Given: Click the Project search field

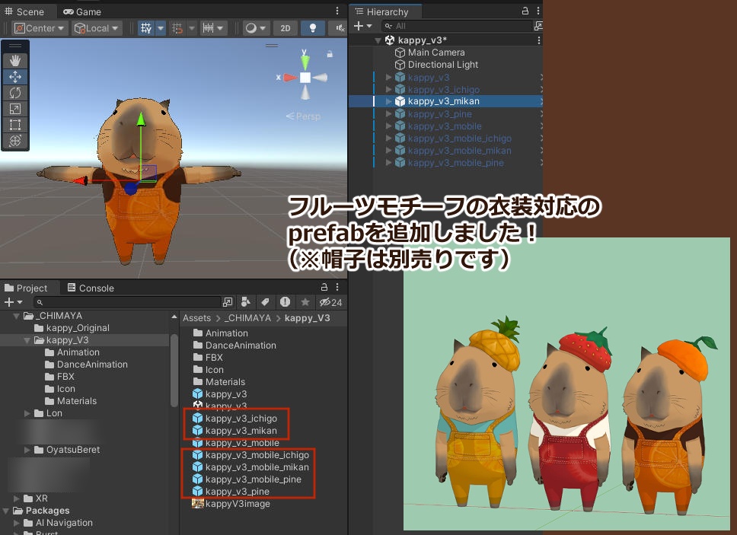Looking at the screenshot, I should 127,302.
